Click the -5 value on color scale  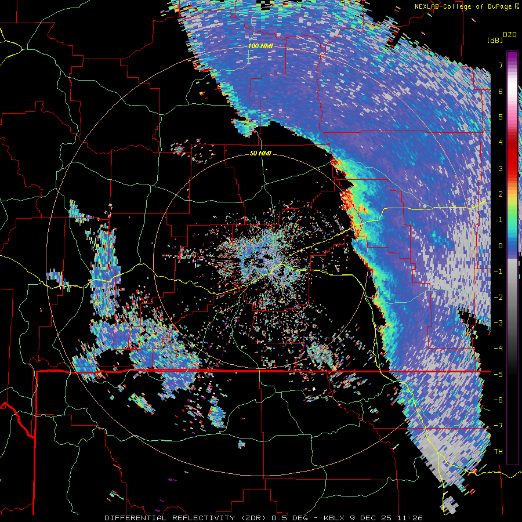[498, 374]
